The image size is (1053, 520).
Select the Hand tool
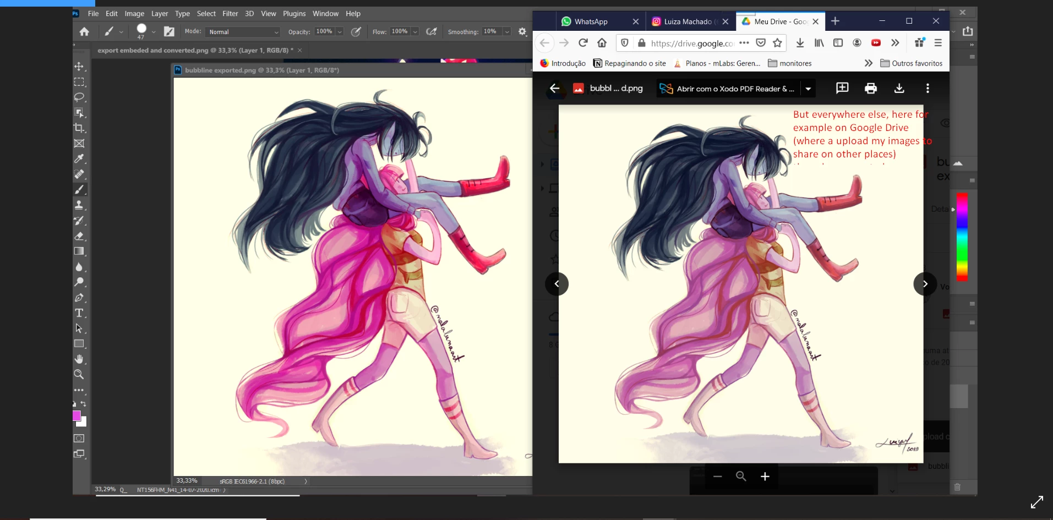coord(79,359)
